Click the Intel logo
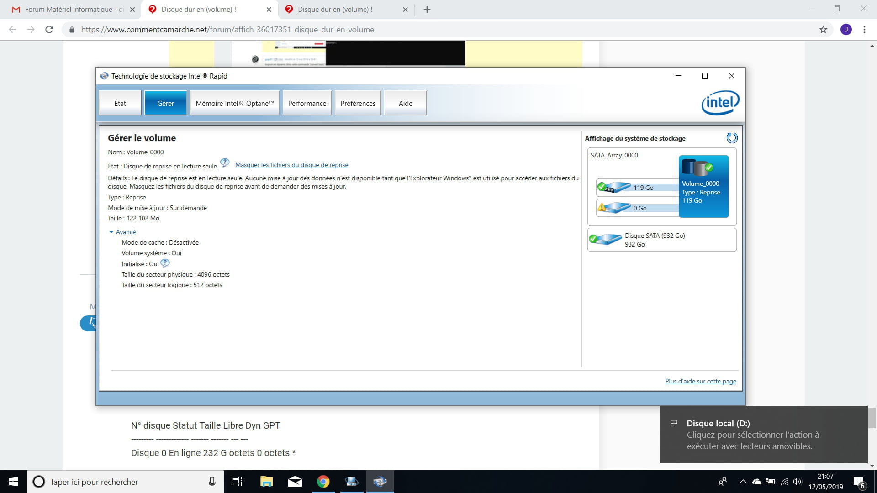Image resolution: width=877 pixels, height=493 pixels. pyautogui.click(x=720, y=103)
